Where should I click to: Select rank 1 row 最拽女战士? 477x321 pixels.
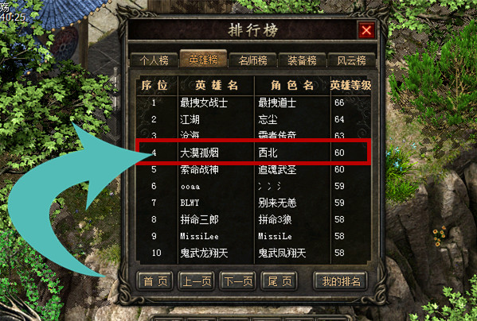[x=253, y=102]
